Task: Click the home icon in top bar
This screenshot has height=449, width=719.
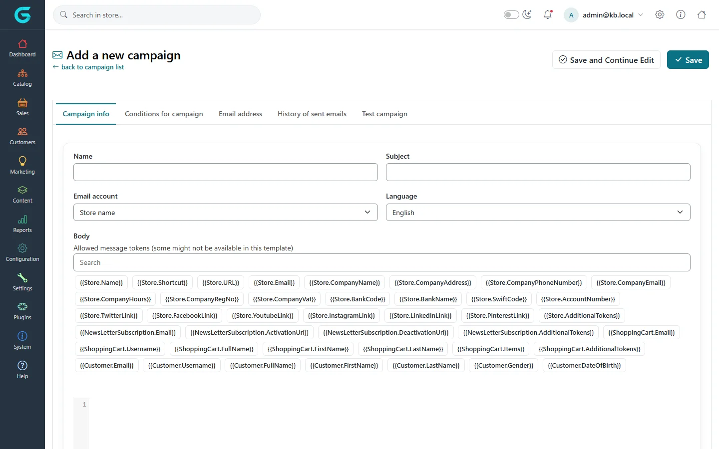Action: point(702,15)
